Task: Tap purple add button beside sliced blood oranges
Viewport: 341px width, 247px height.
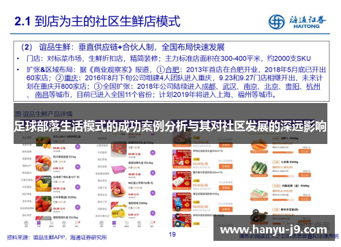Action: pyautogui.click(x=78, y=167)
